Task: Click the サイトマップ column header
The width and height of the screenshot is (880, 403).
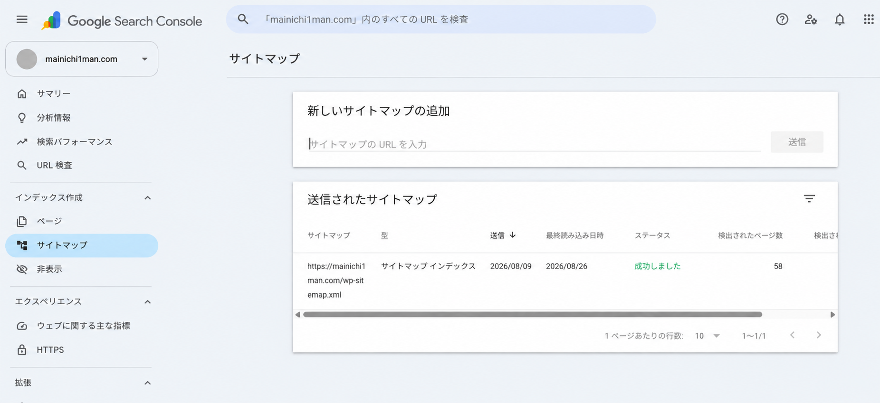Action: pyautogui.click(x=329, y=235)
